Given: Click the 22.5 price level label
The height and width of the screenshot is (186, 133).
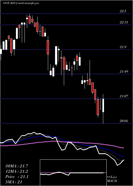Looking at the screenshot, I should click(x=123, y=11).
